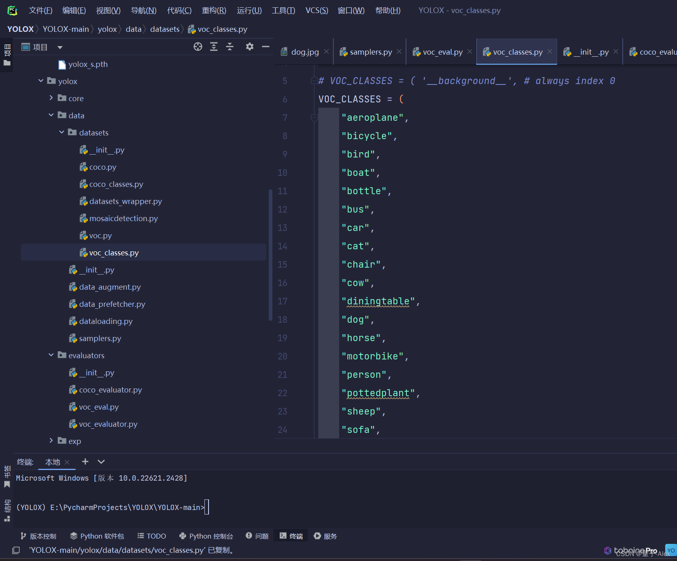Click the PyCharm logo icon
Viewport: 677px width, 561px height.
click(x=12, y=10)
